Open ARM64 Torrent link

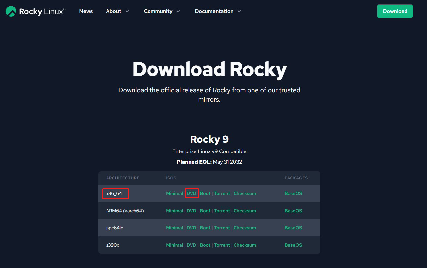tap(222, 211)
